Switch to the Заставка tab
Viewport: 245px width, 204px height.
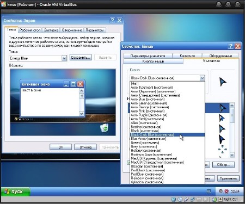click(51, 30)
